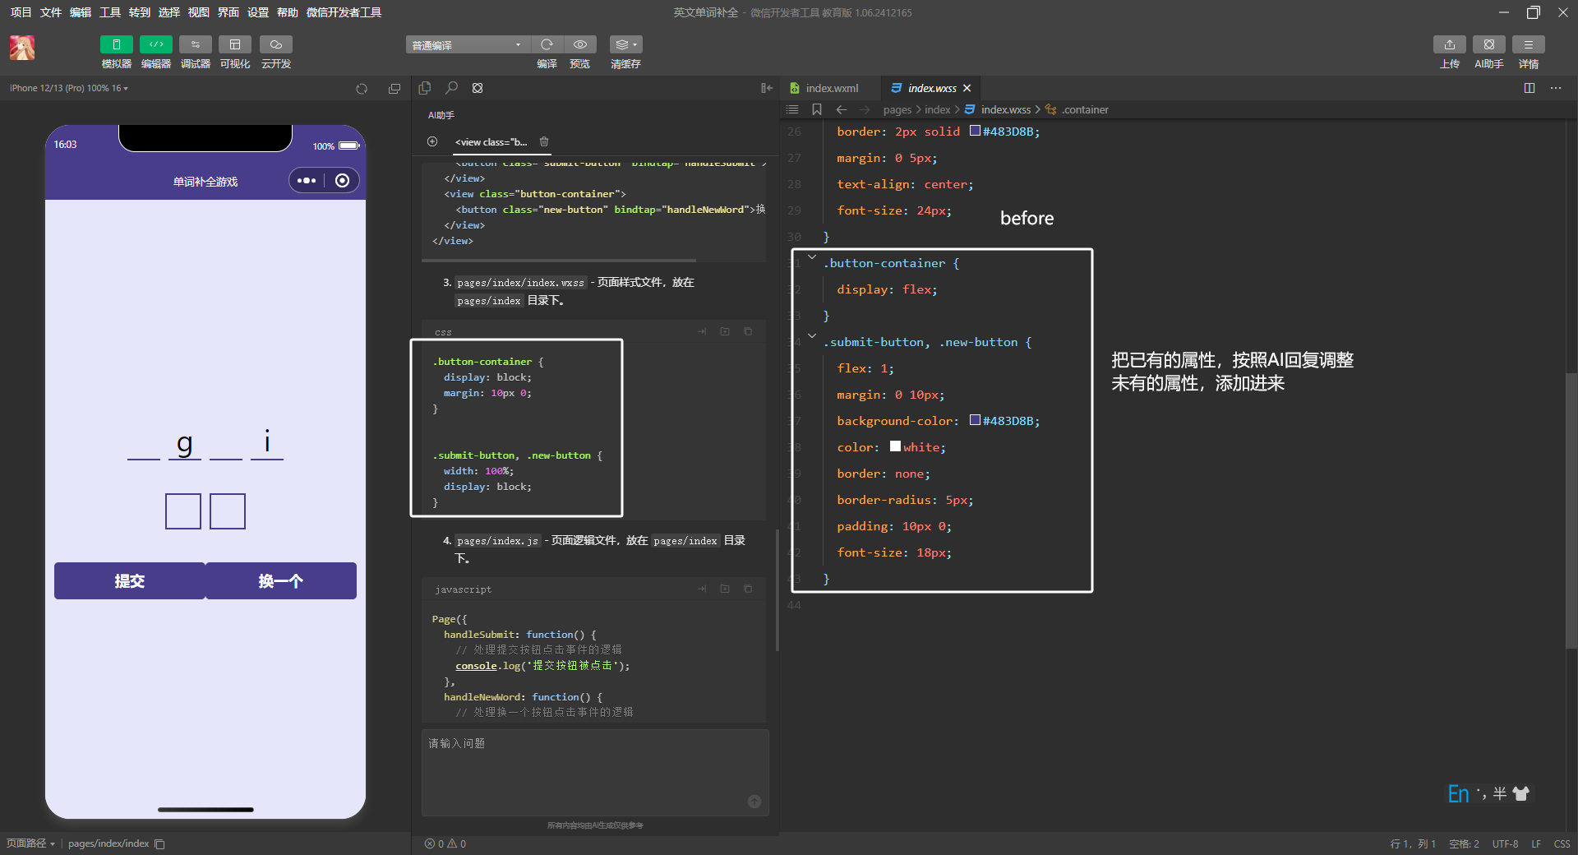Copy the javascript code block
This screenshot has width=1578, height=855.
(x=748, y=589)
